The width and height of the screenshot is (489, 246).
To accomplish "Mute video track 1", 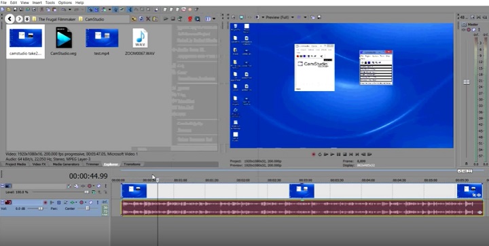I will [x=99, y=186].
